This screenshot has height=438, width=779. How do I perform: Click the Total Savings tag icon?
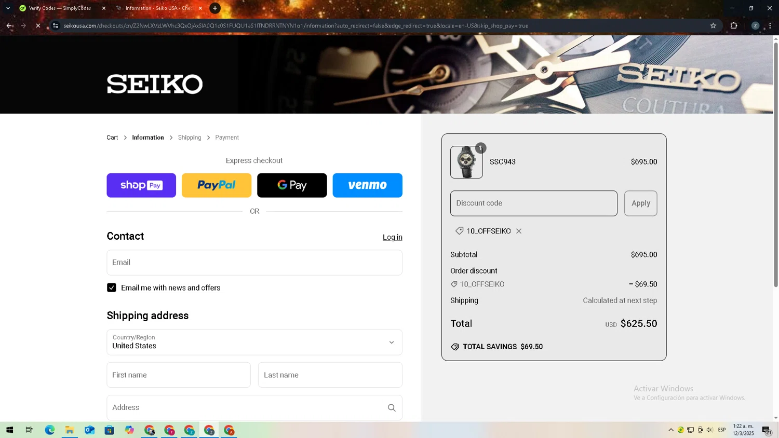tap(455, 347)
